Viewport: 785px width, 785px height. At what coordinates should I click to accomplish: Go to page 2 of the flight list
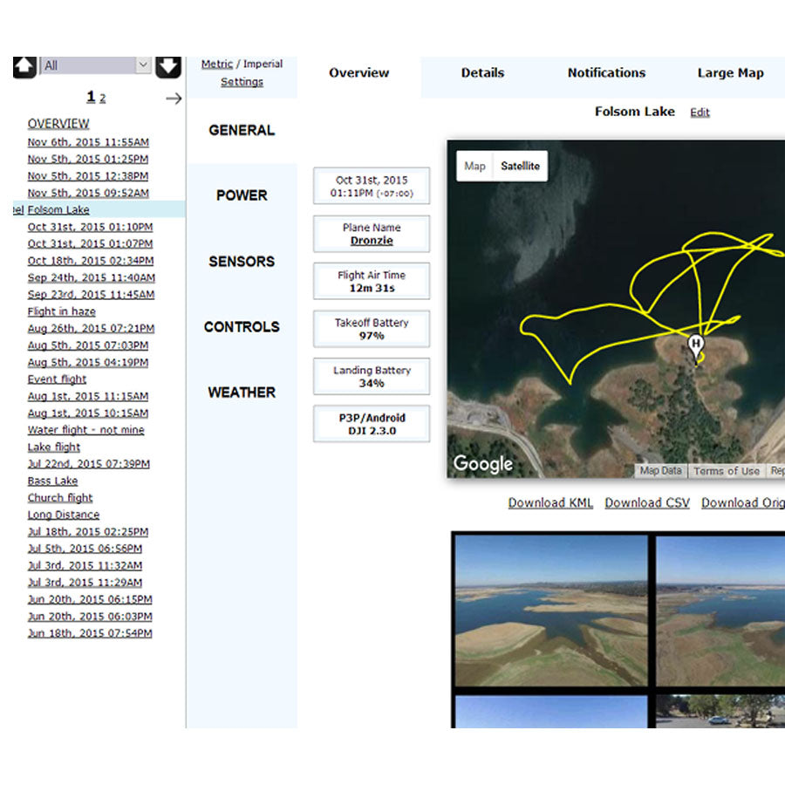click(102, 98)
